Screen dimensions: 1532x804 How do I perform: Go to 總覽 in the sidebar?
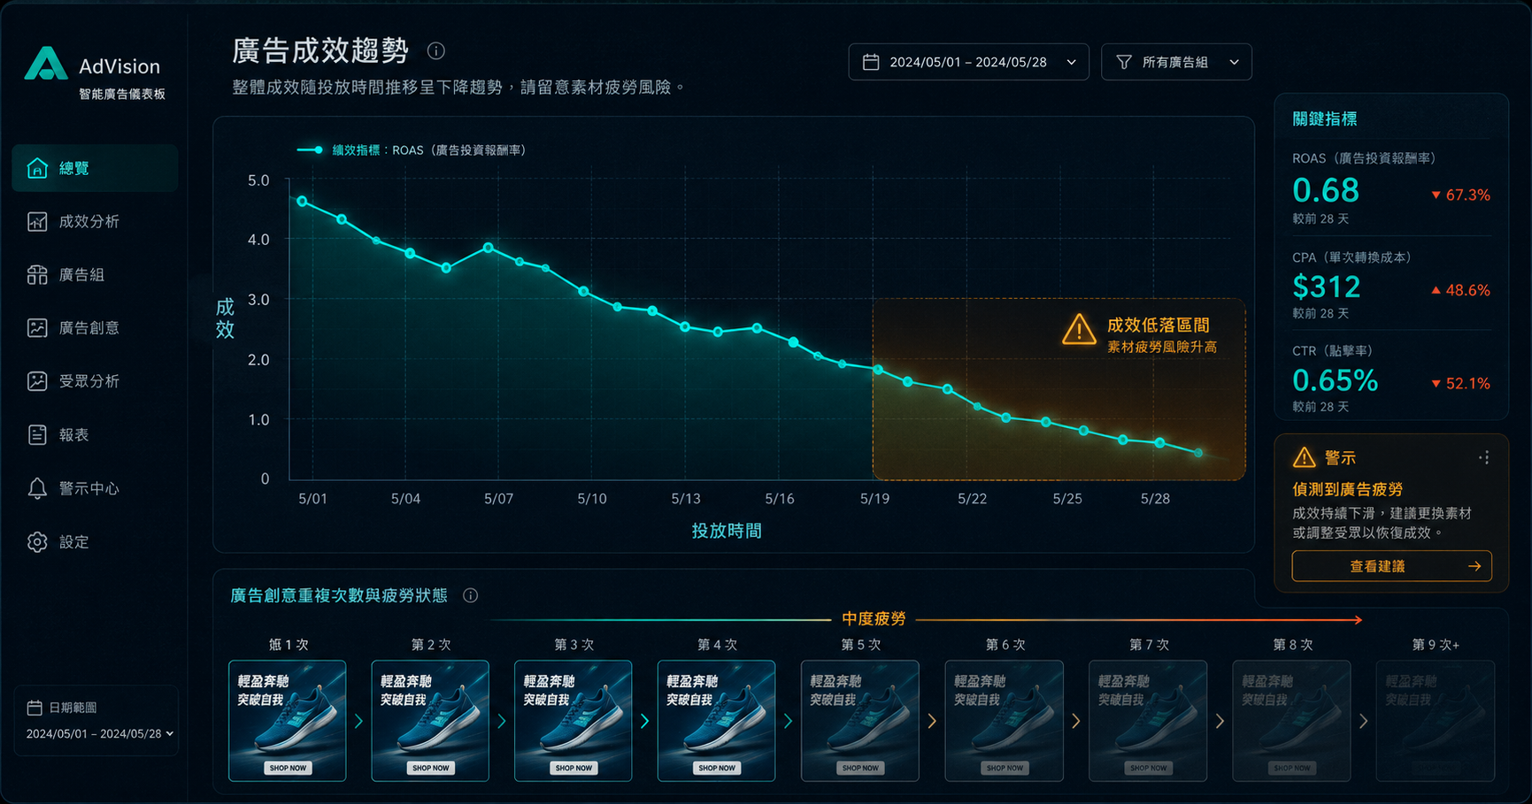pyautogui.click(x=95, y=168)
